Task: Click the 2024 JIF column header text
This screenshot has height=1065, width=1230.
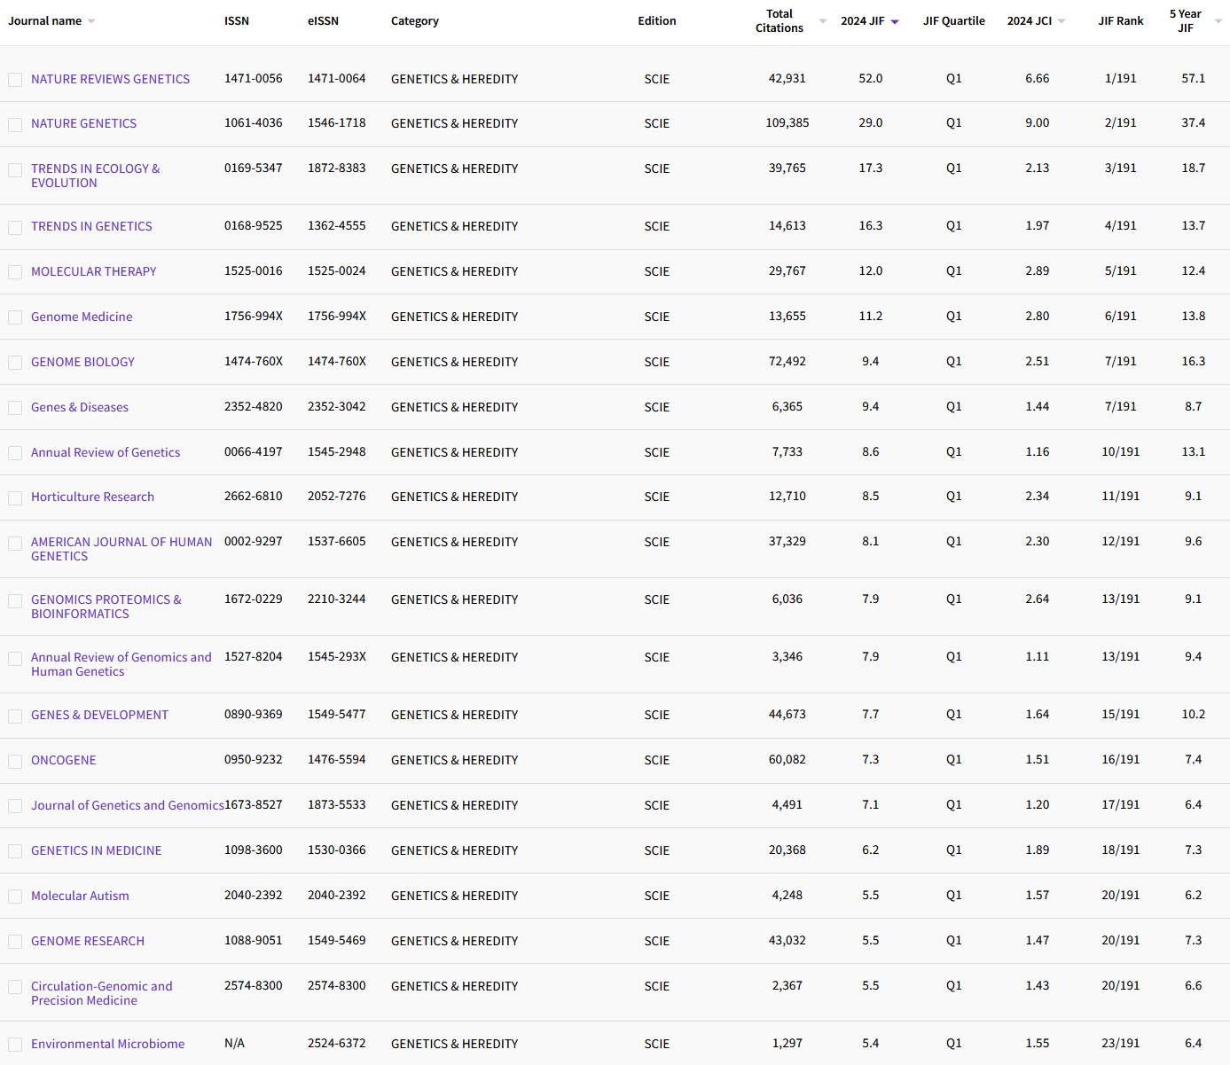Action: click(863, 21)
